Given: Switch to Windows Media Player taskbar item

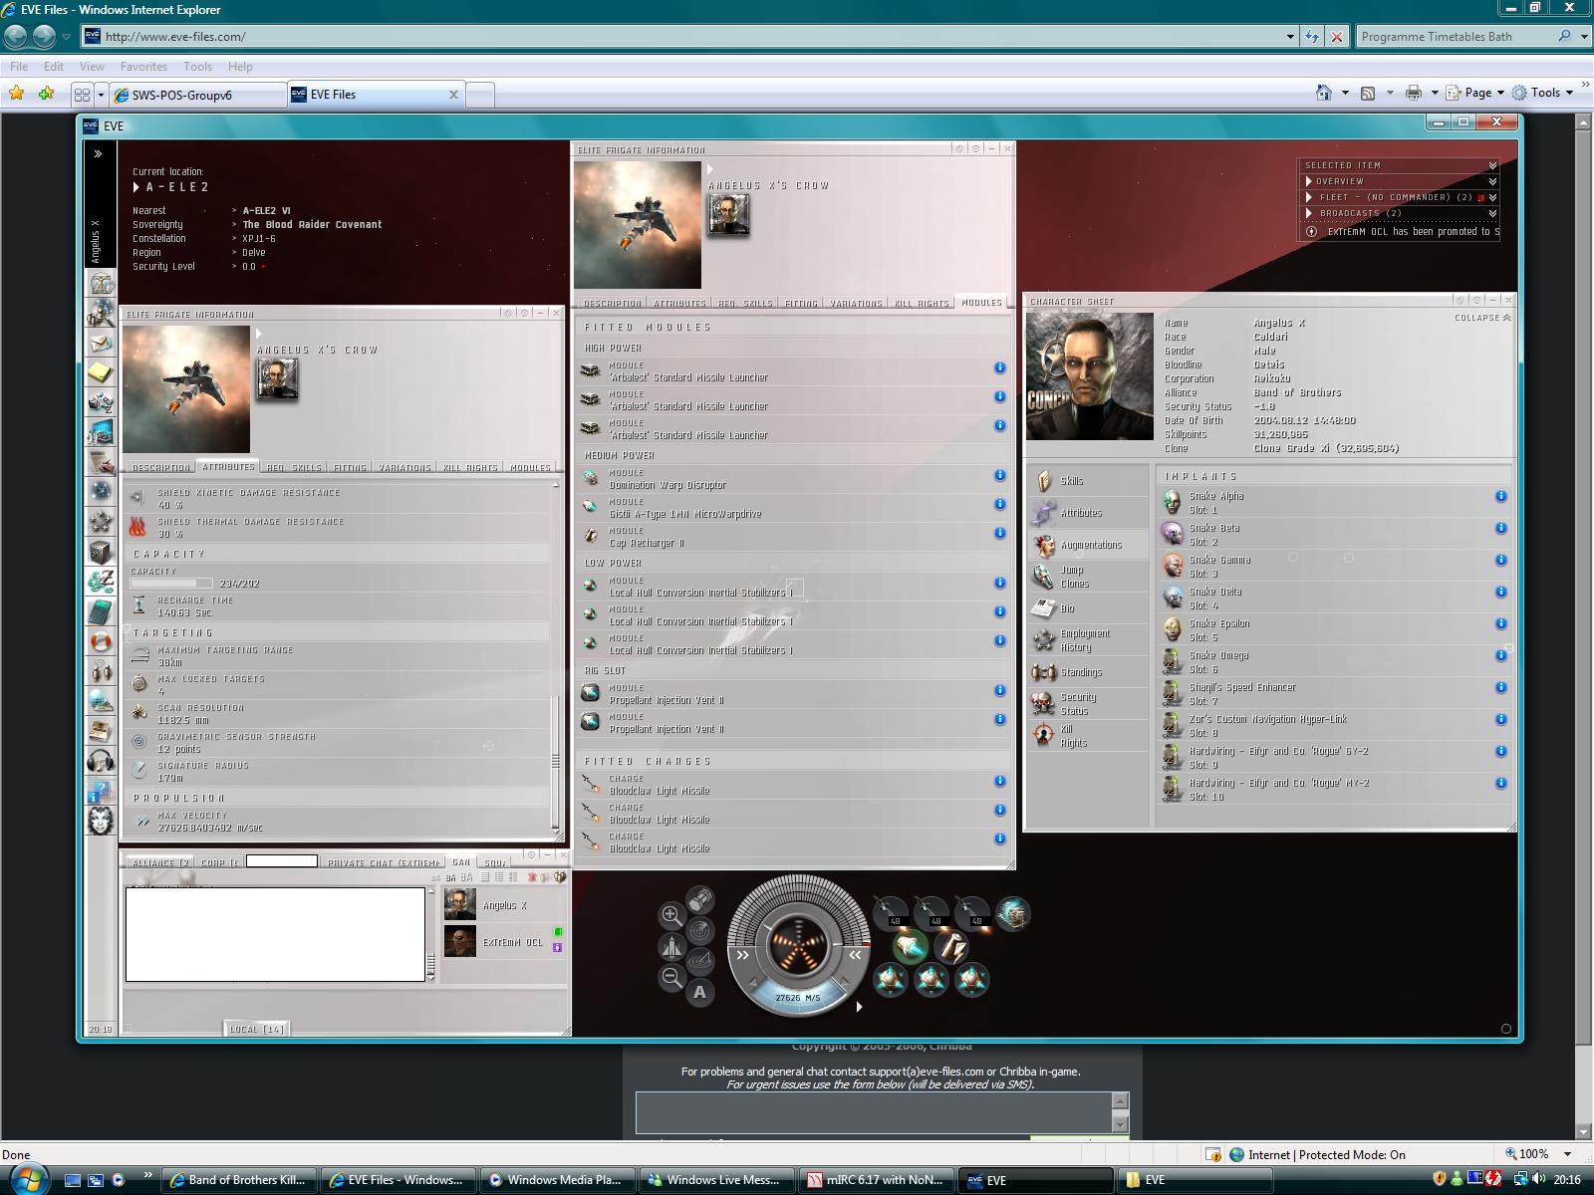Looking at the screenshot, I should (558, 1180).
